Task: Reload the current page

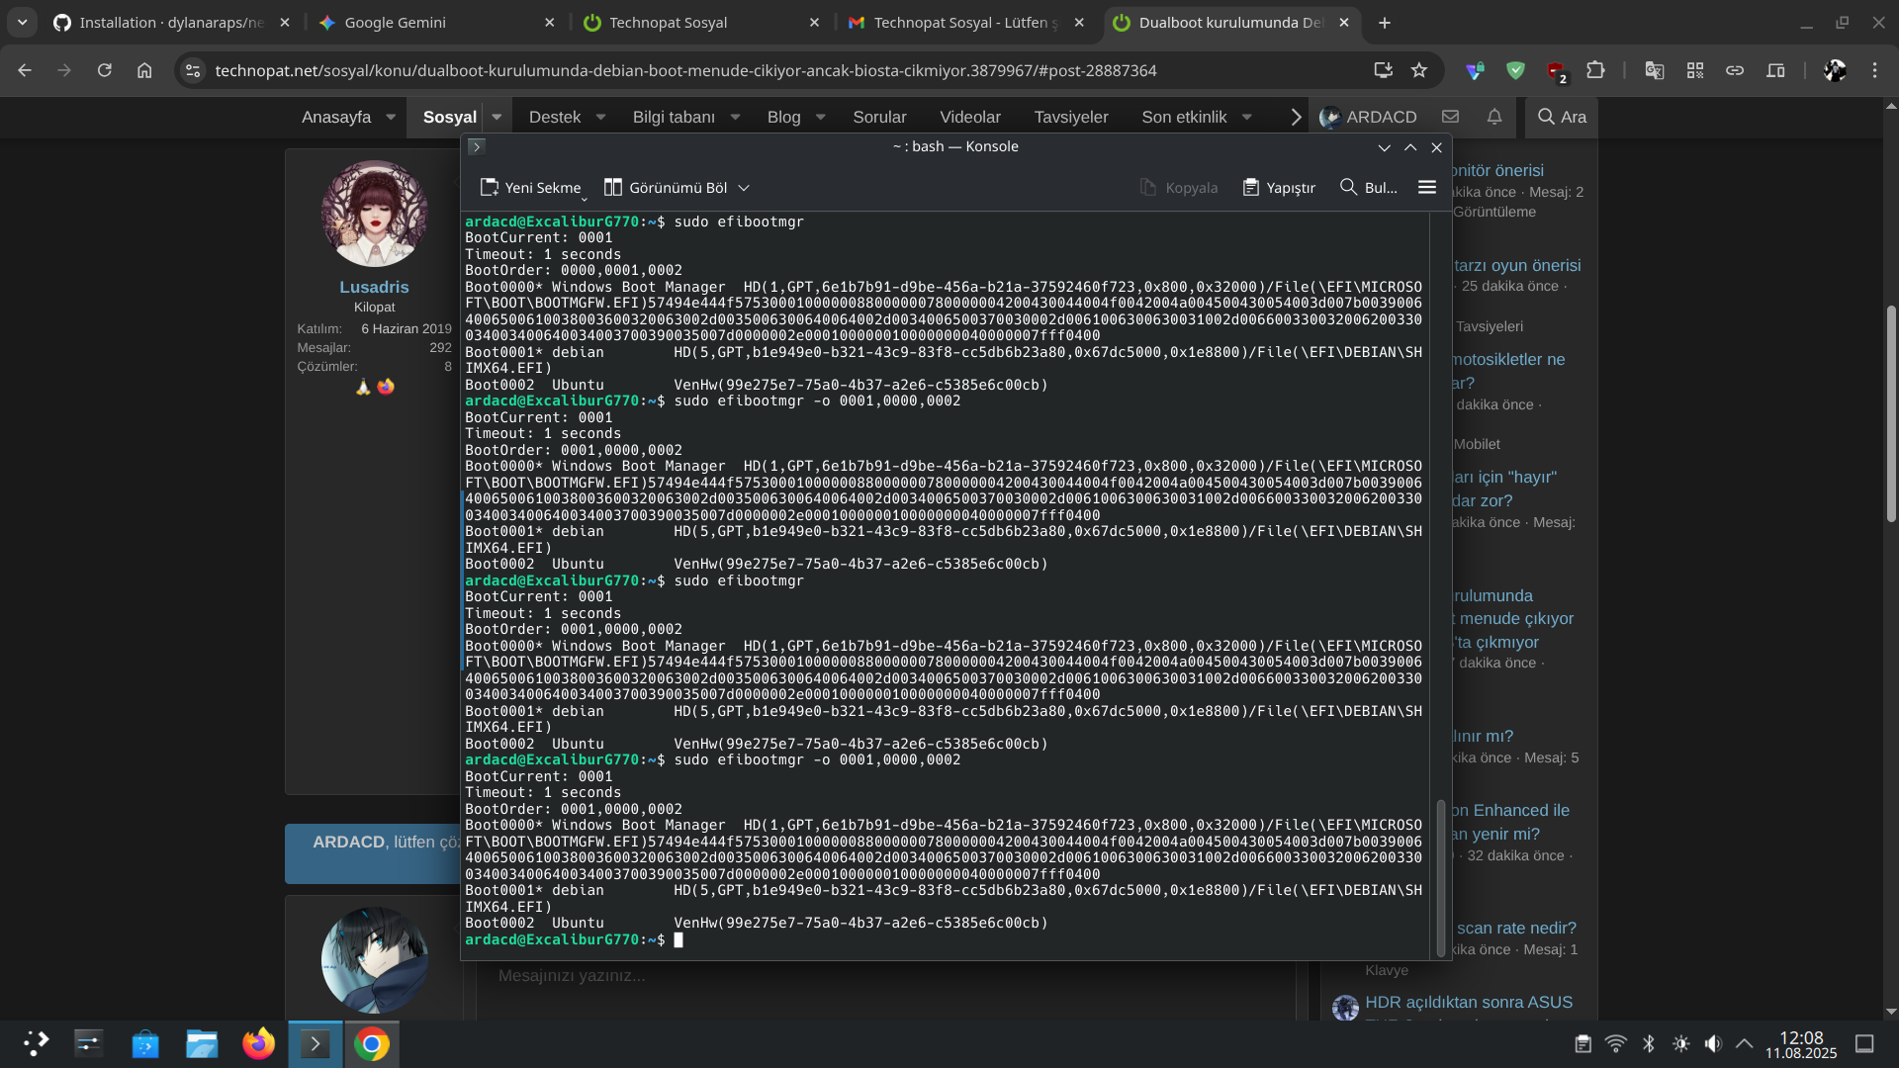Action: (x=104, y=70)
